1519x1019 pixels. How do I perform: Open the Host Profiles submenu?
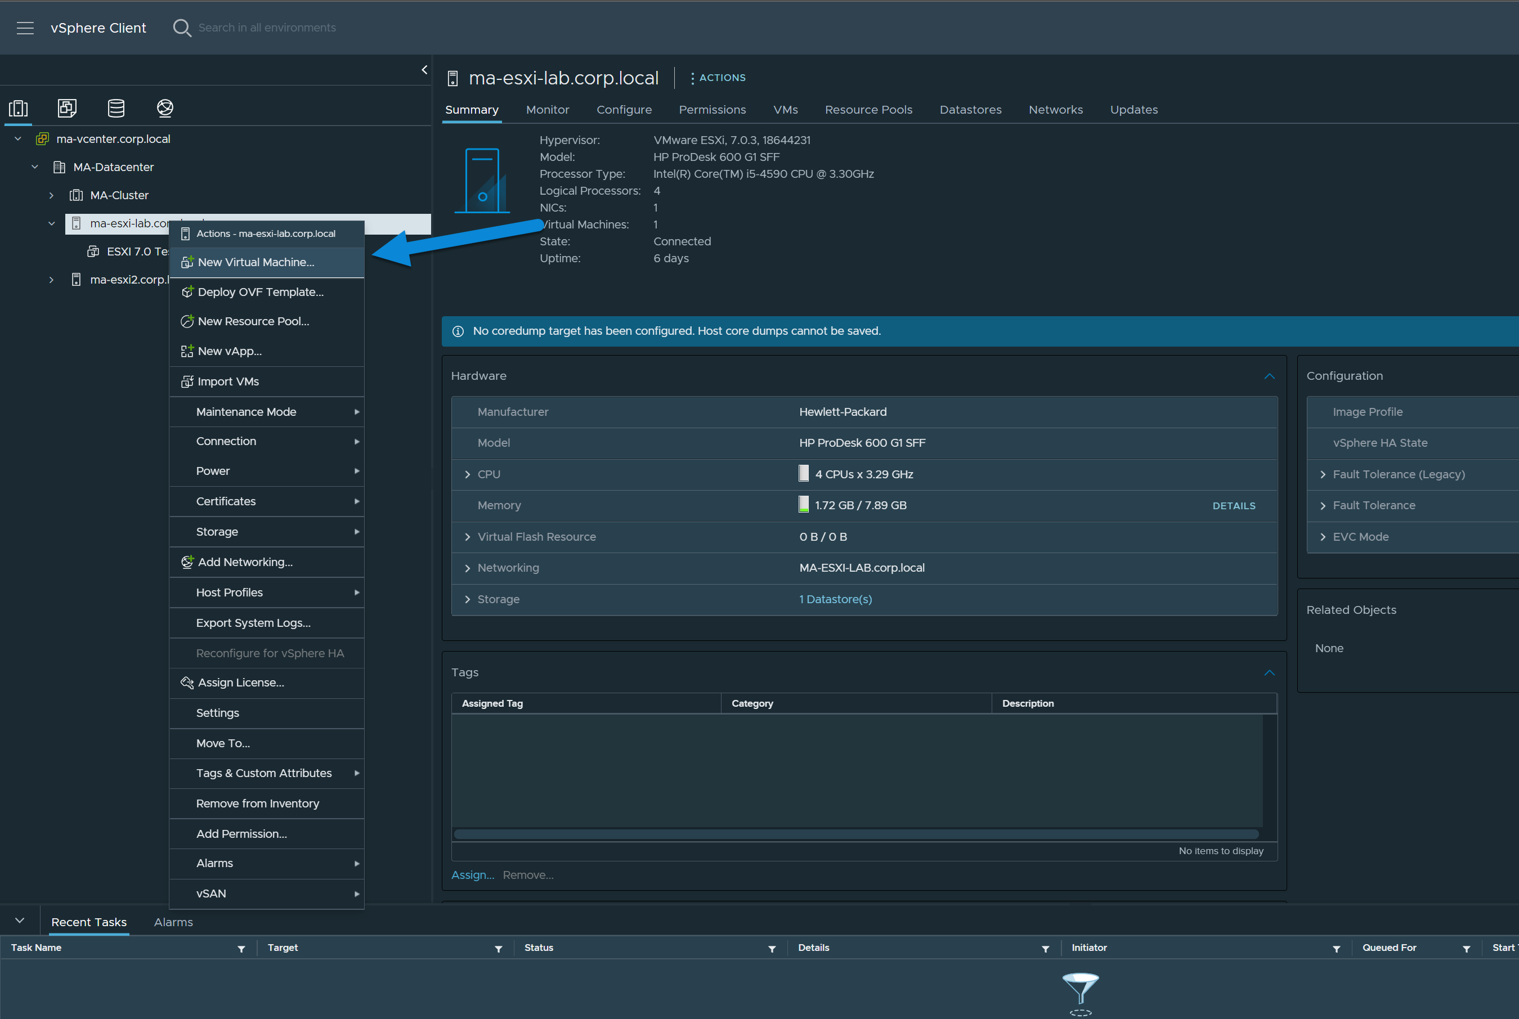coord(267,592)
